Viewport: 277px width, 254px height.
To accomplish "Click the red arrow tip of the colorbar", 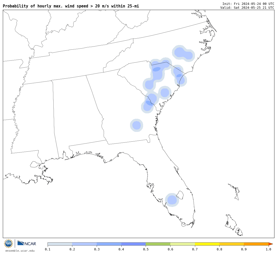I will (271, 244).
